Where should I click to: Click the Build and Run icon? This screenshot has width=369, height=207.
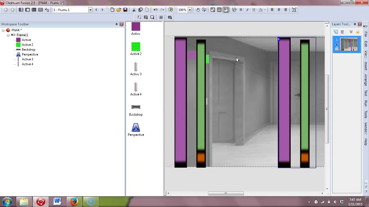point(170,17)
